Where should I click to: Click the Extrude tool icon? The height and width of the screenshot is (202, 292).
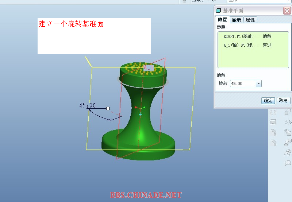288,112
